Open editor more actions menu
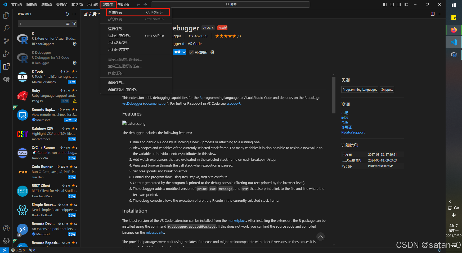This screenshot has width=462, height=253. (x=439, y=14)
